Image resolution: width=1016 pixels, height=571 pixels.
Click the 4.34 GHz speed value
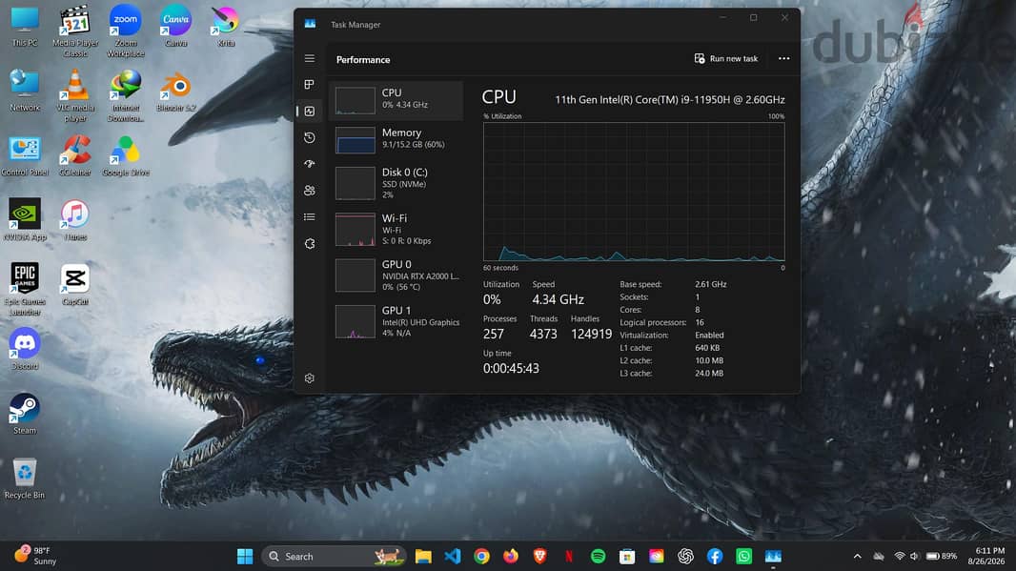pyautogui.click(x=558, y=299)
